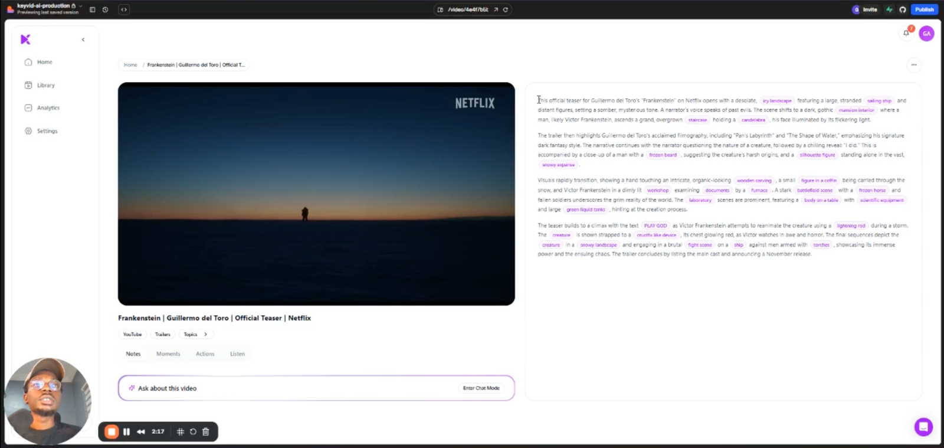
Task: Collapse the left navigation sidebar
Action: coord(83,40)
